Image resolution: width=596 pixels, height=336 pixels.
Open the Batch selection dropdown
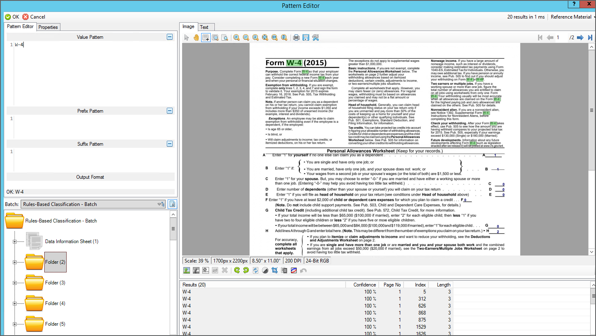[161, 204]
